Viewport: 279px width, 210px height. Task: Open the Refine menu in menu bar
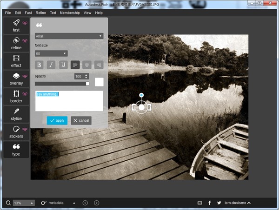click(41, 13)
